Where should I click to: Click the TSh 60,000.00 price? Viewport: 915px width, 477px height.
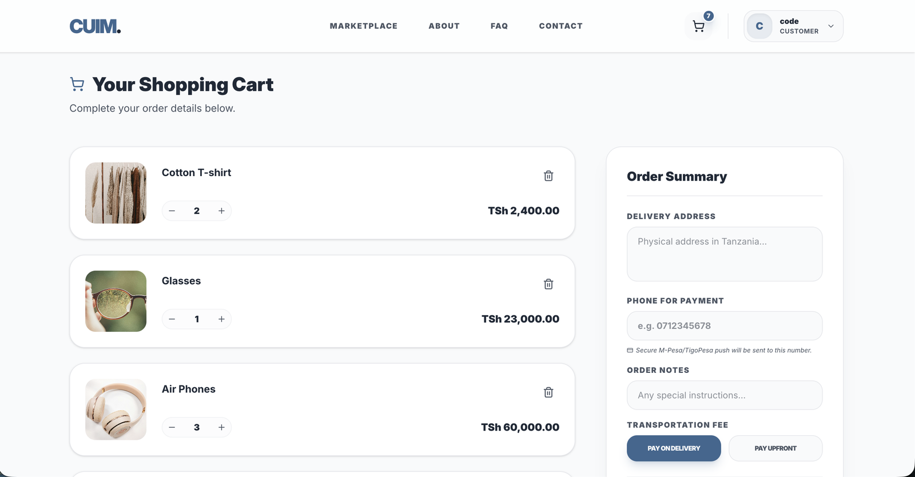pos(520,427)
